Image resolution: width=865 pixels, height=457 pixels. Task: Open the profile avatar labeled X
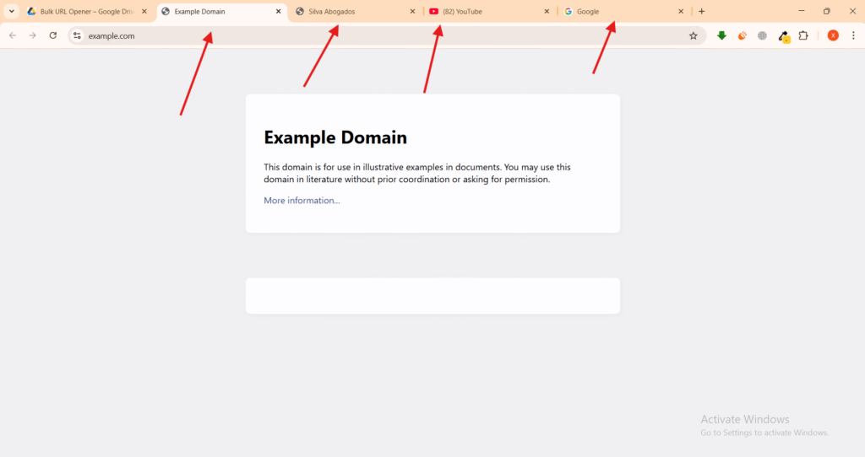click(833, 35)
